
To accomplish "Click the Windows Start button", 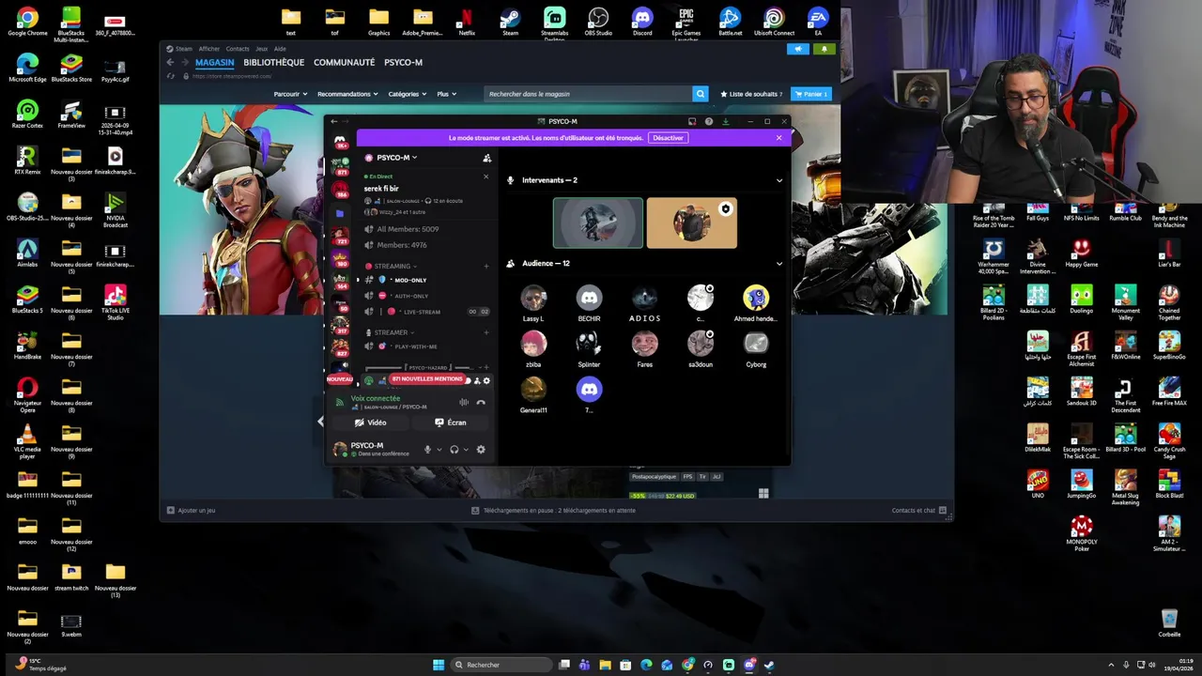I will click(439, 665).
